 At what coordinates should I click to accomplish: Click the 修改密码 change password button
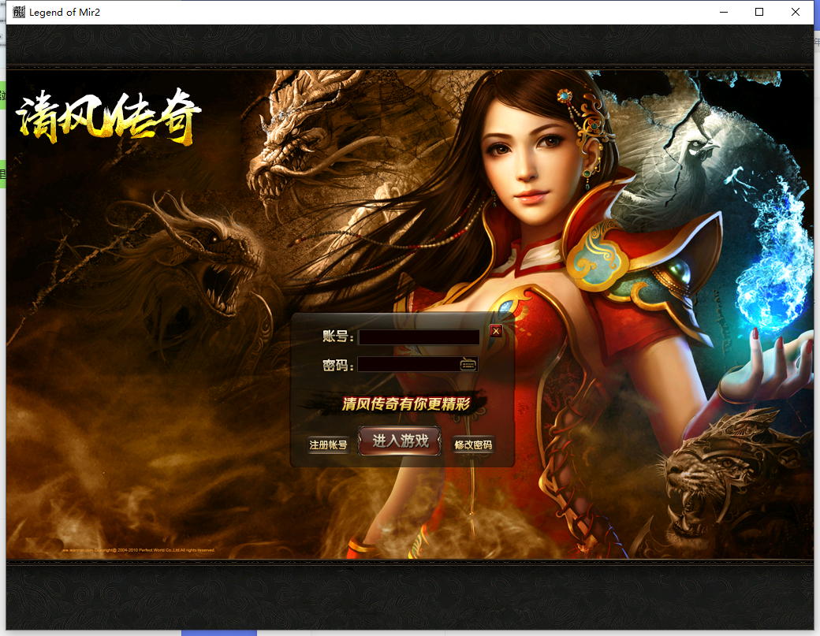(473, 444)
